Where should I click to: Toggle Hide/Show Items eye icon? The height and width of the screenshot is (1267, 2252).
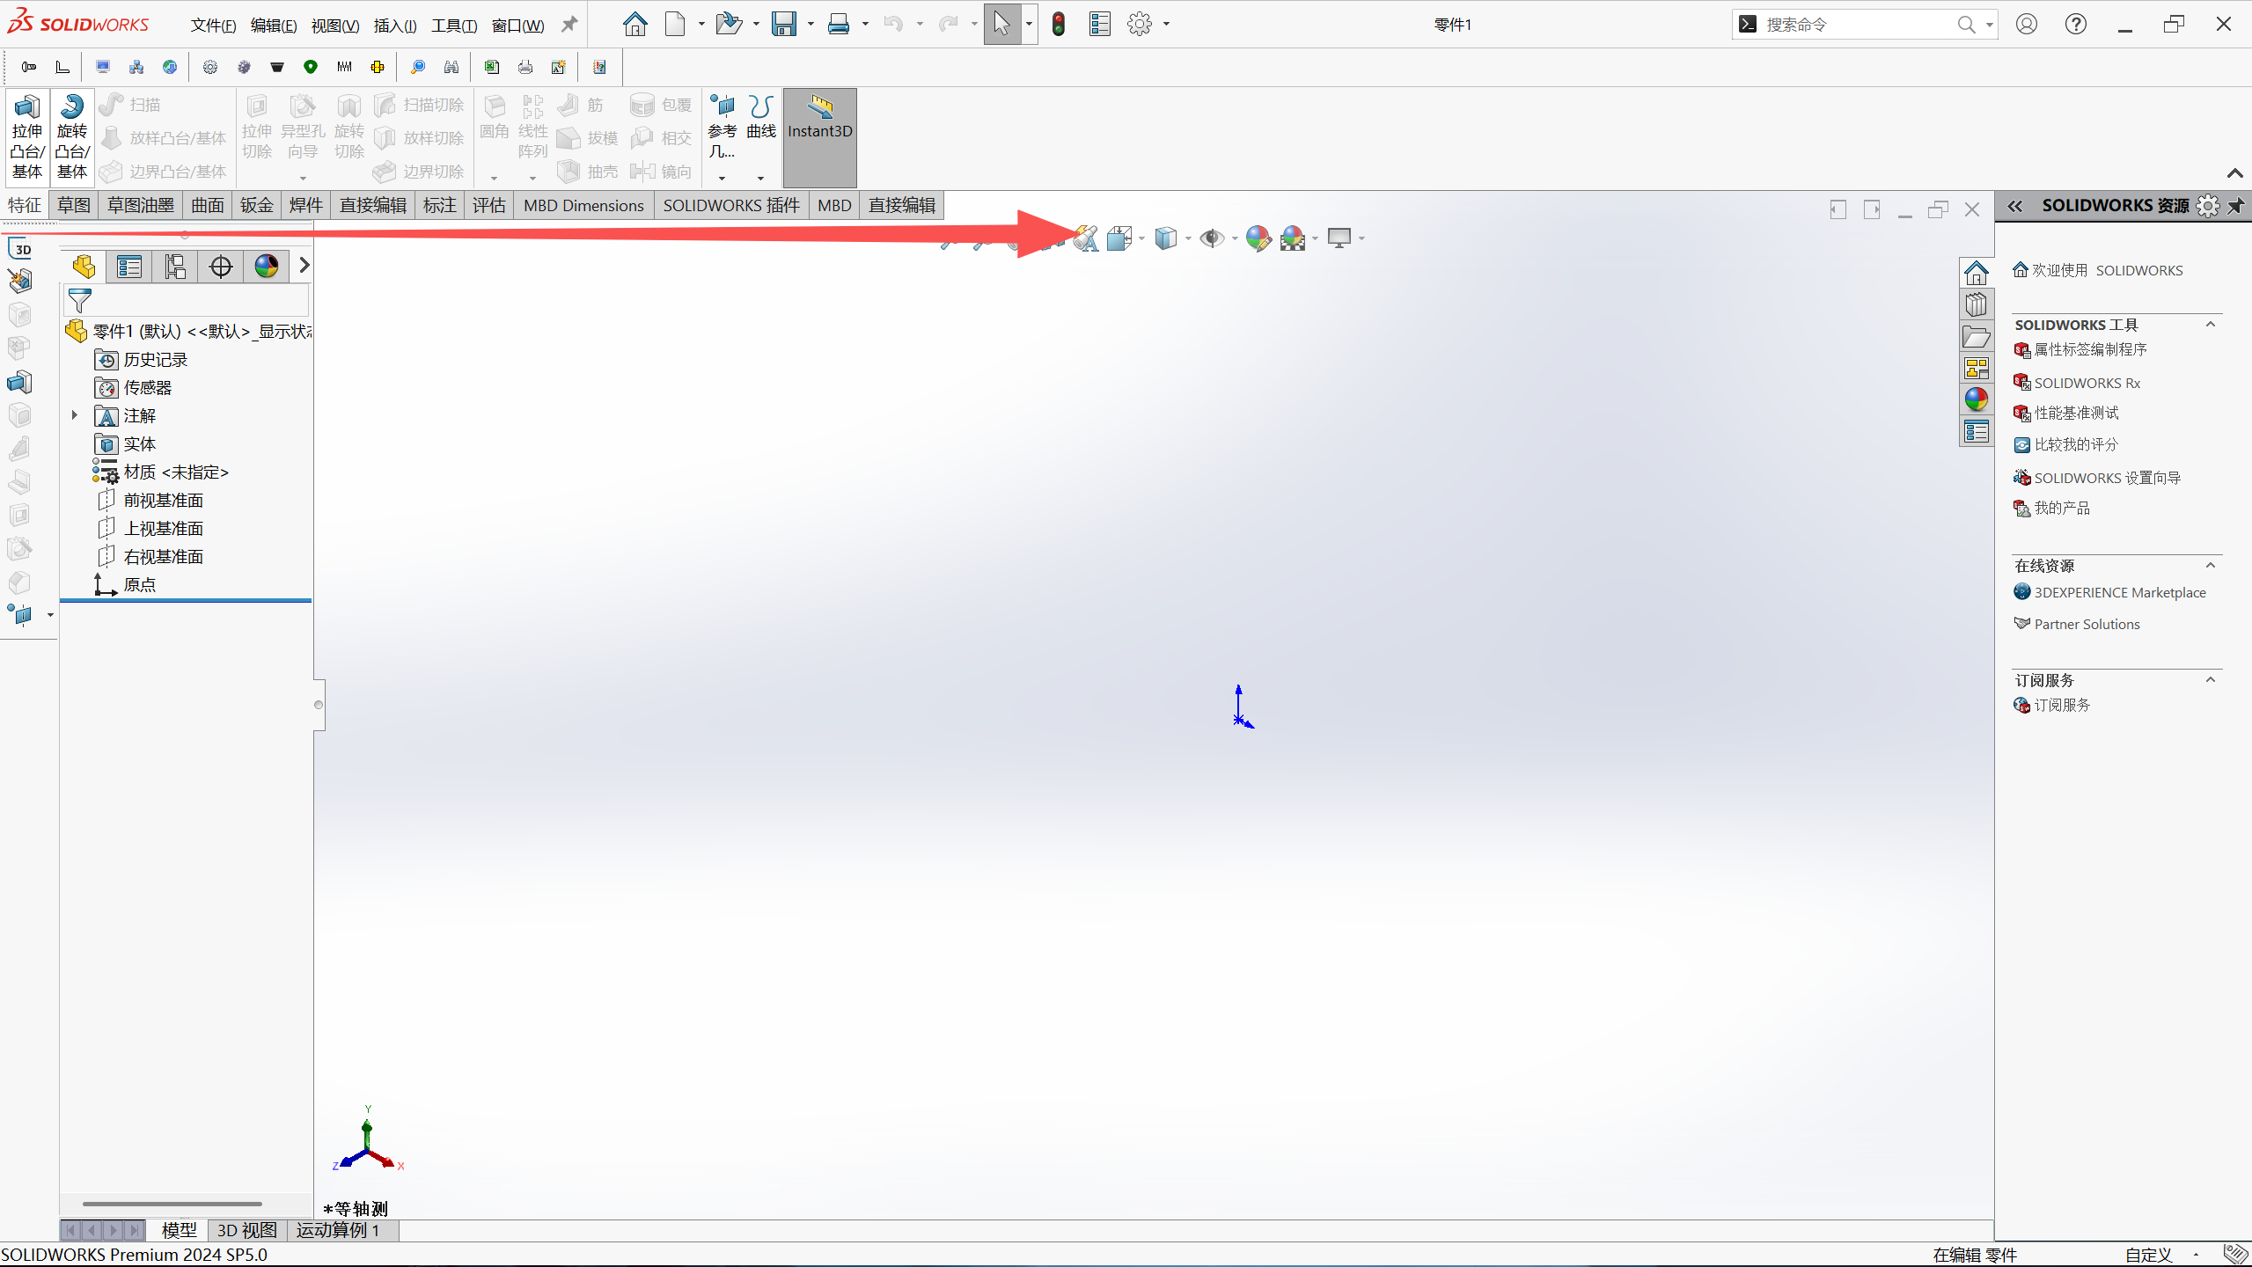click(x=1212, y=238)
